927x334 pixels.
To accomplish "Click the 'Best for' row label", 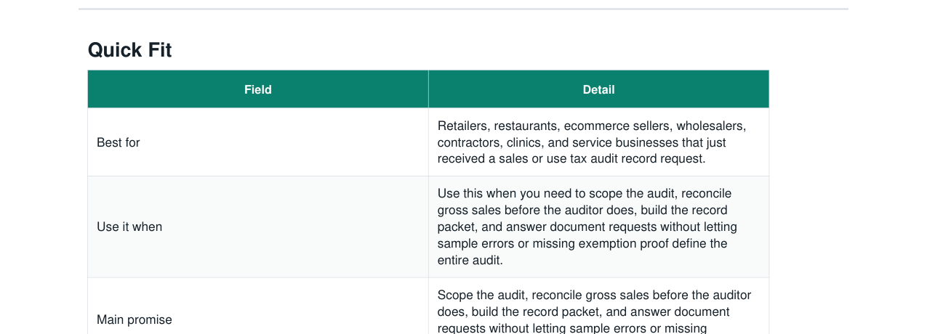I will coord(119,142).
